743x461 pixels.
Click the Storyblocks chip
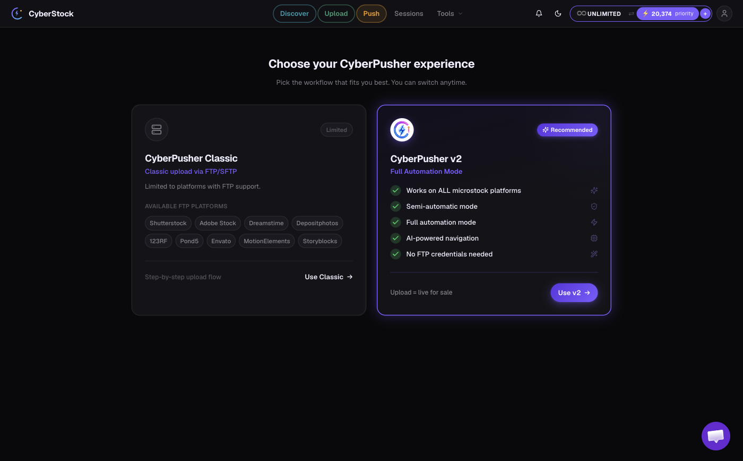tap(320, 241)
